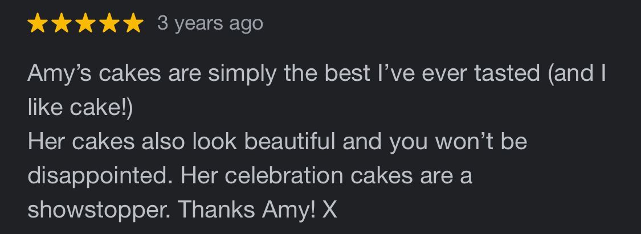
Task: Click the fourth yellow rating star
Action: coord(109,23)
